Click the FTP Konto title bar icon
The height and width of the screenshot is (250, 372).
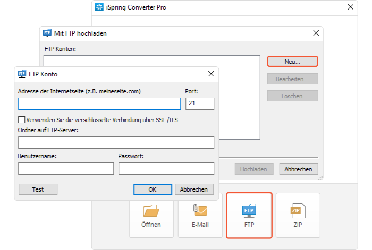pyautogui.click(x=22, y=74)
